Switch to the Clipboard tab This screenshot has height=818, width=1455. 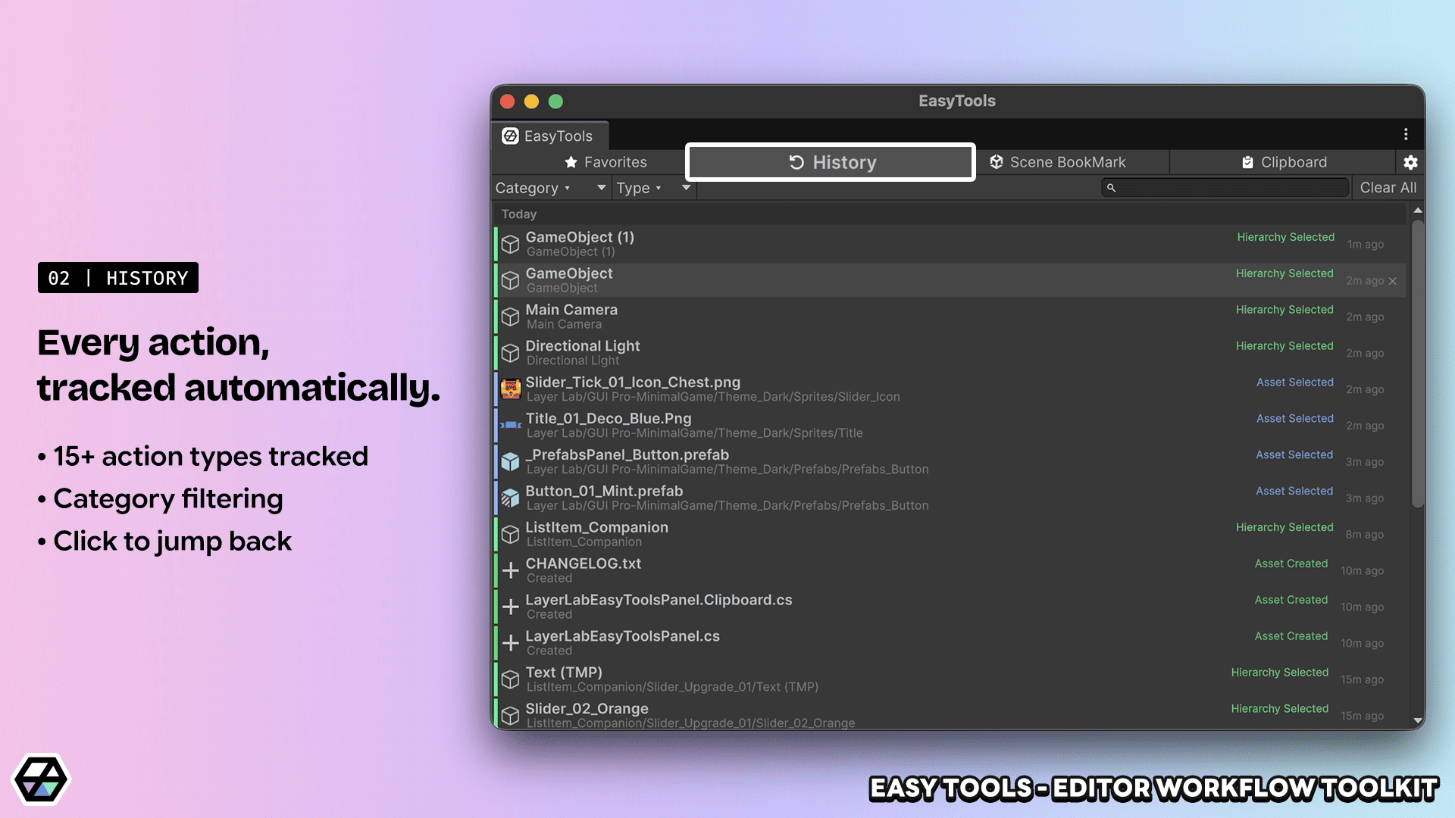point(1282,162)
